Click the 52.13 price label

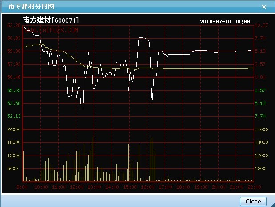(14, 116)
